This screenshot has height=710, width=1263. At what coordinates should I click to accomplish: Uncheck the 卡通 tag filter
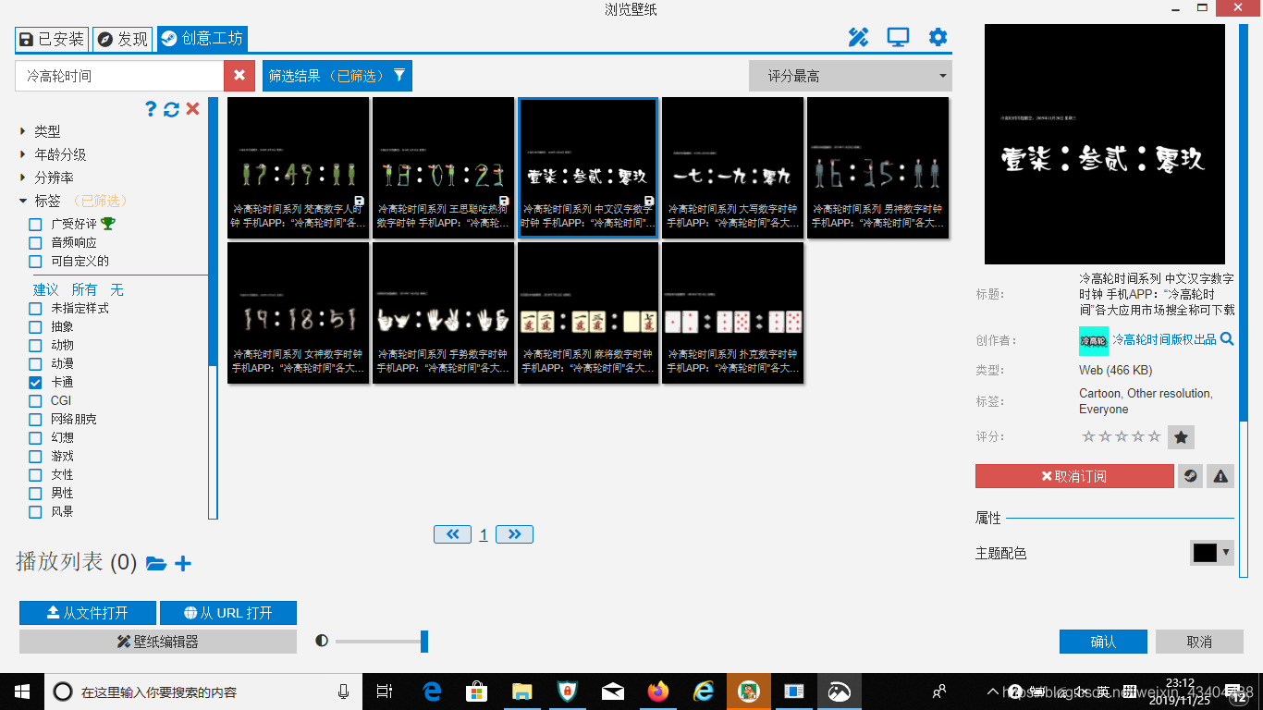point(34,382)
